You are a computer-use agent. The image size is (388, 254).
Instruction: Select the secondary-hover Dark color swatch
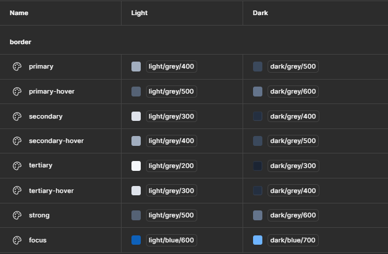click(x=258, y=141)
